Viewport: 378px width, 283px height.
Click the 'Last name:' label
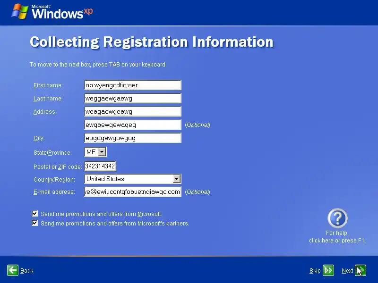48,99
